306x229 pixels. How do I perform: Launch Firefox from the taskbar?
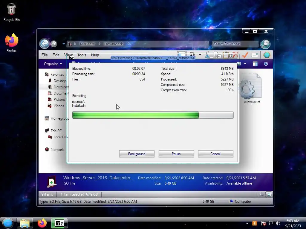coord(42,223)
